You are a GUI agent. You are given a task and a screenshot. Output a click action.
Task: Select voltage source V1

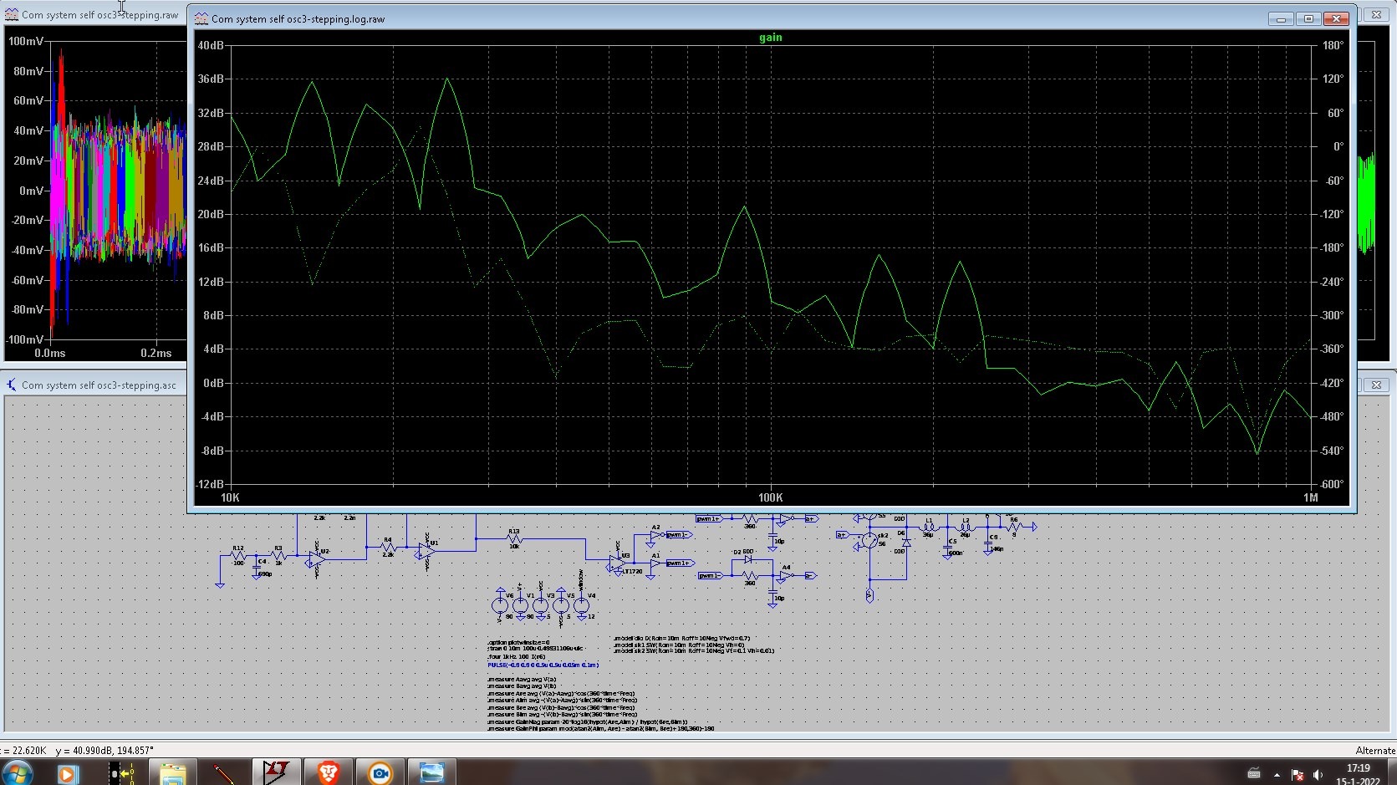[520, 604]
